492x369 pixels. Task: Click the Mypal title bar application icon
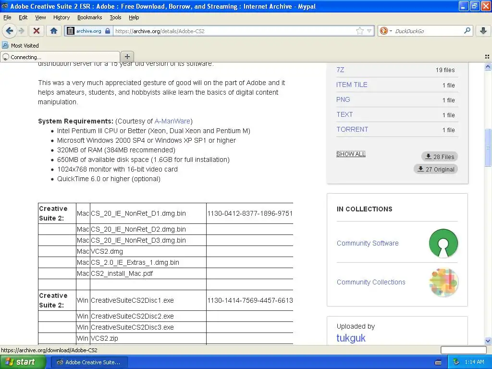click(x=5, y=6)
